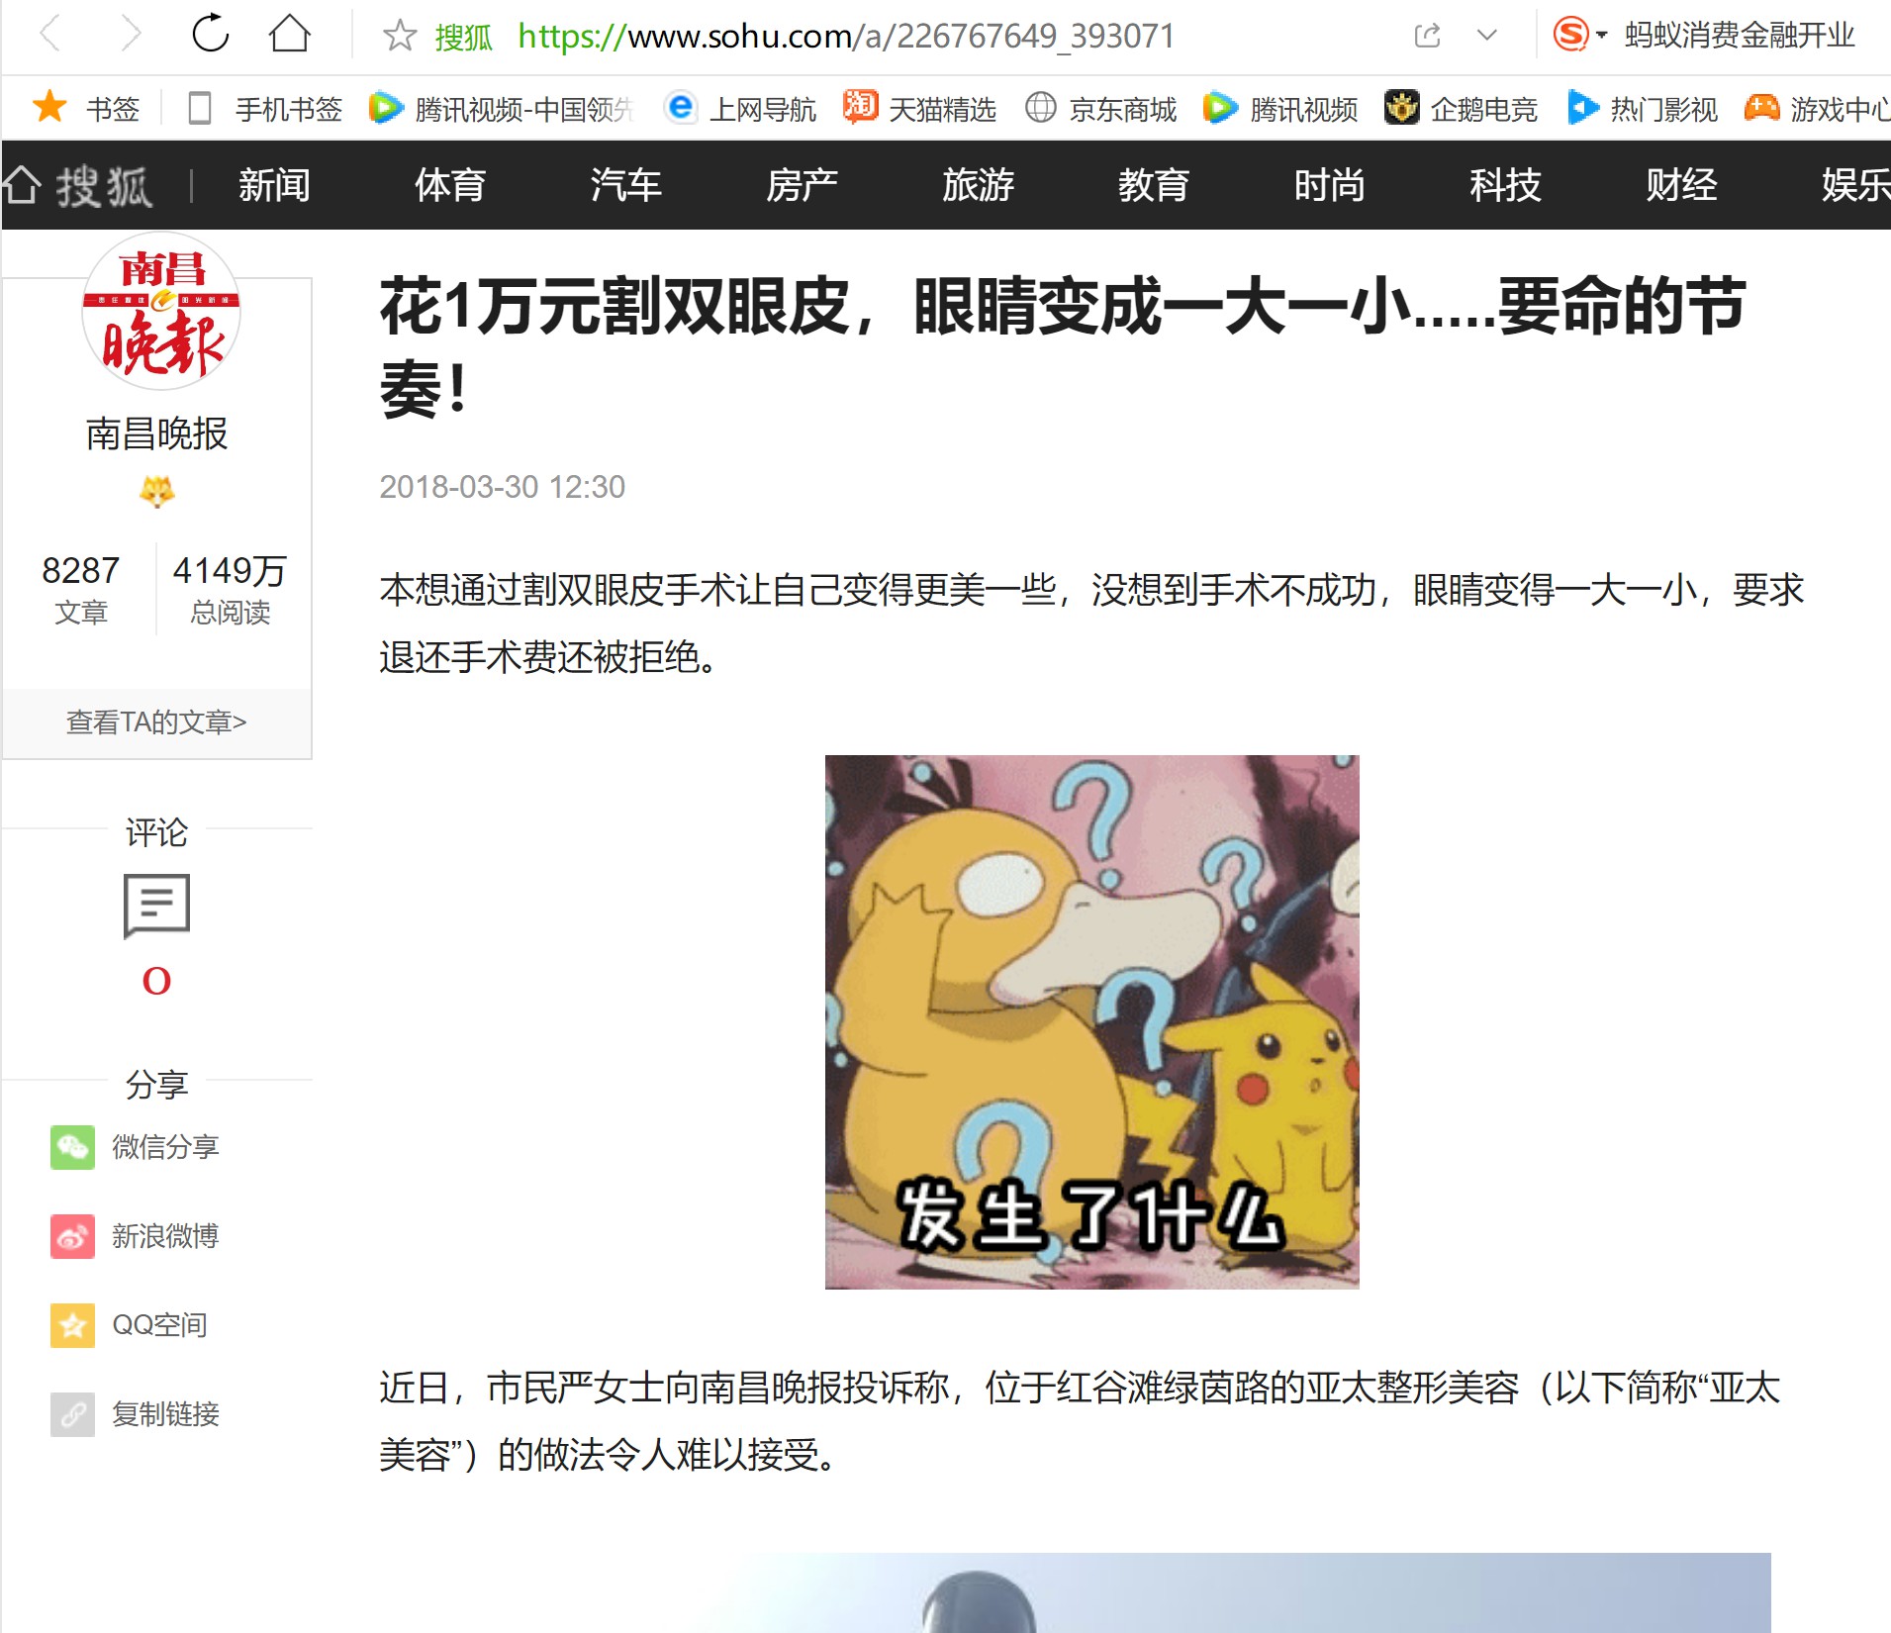Open the 财经 navigation tab
The image size is (1891, 1633).
click(1681, 185)
